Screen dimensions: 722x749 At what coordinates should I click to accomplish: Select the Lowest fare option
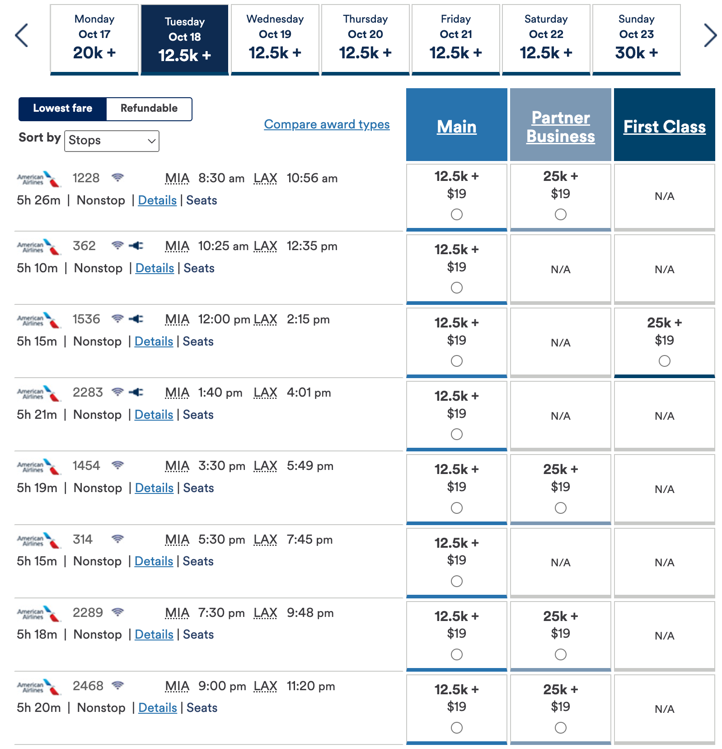point(62,109)
